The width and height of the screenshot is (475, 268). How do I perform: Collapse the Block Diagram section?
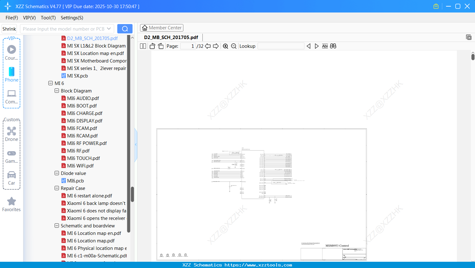click(x=56, y=91)
